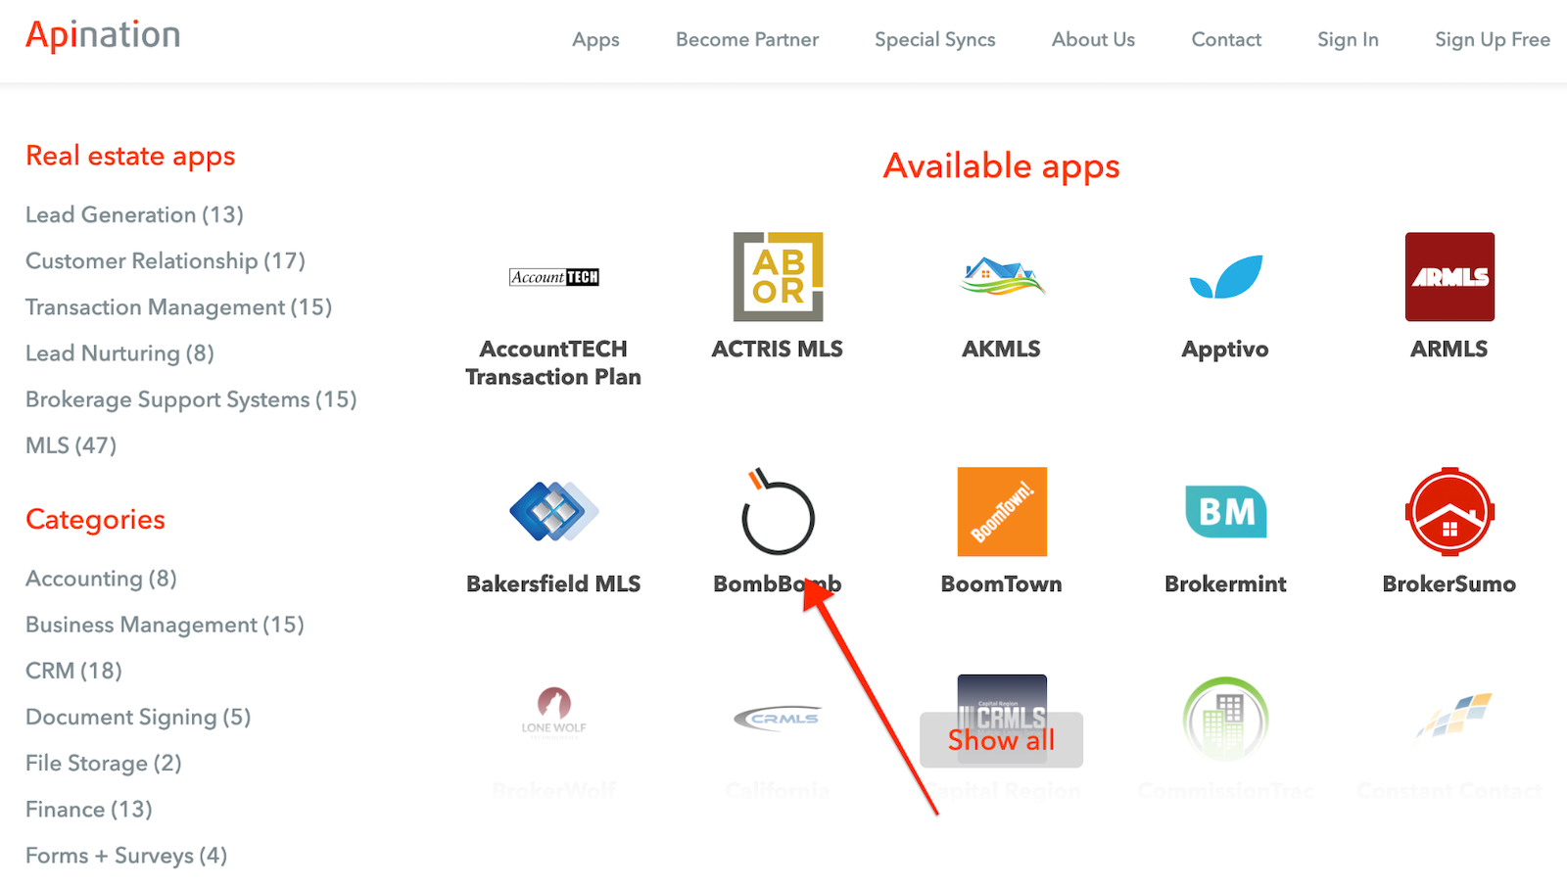Click the AKMLS app name
The height and width of the screenshot is (885, 1567).
coord(1001,349)
